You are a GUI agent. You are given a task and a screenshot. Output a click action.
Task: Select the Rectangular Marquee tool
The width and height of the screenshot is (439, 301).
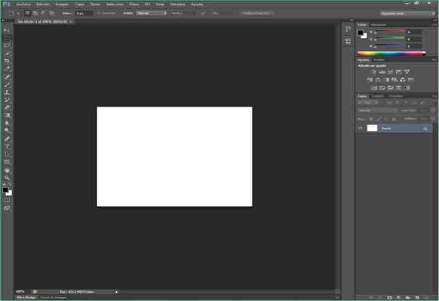7,38
